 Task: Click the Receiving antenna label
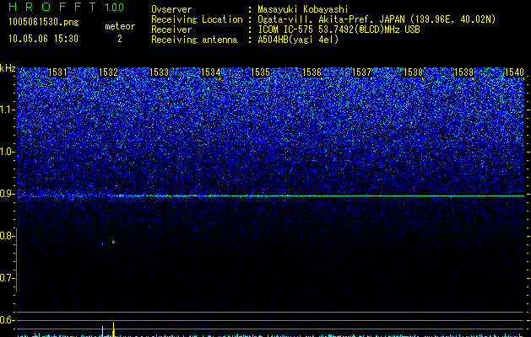[x=194, y=40]
